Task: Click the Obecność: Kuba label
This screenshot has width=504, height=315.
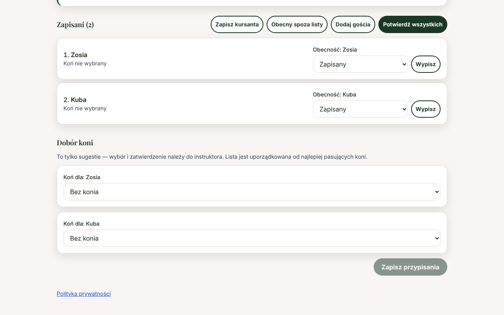Action: pos(335,94)
